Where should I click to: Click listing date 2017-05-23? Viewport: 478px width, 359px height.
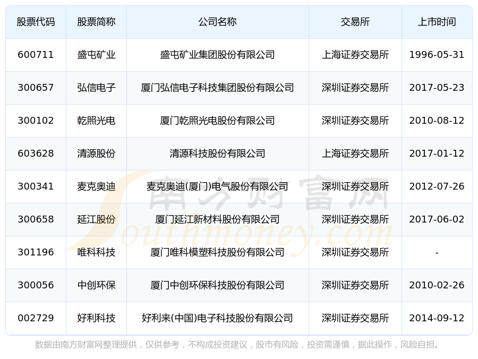(x=437, y=88)
